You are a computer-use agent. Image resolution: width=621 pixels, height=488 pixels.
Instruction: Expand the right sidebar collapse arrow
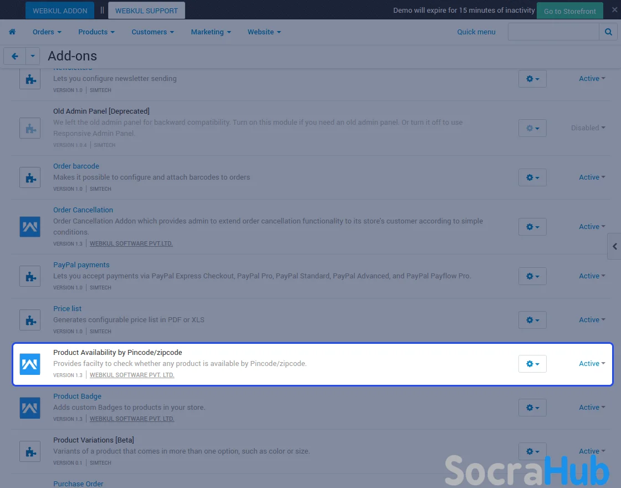(614, 246)
